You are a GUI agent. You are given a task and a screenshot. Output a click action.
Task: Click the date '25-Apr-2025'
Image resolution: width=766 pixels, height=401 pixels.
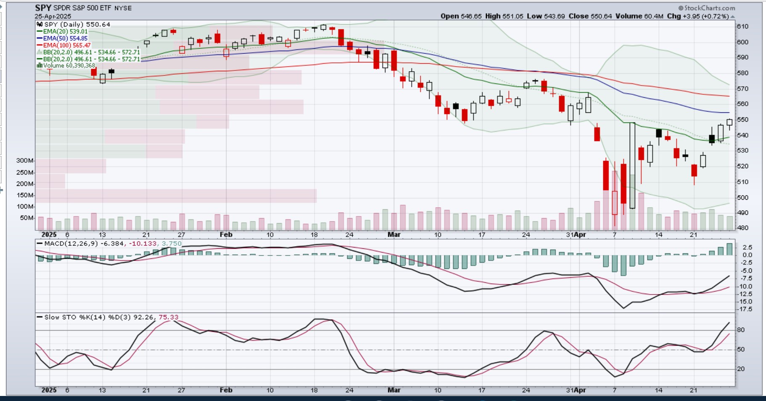click(x=53, y=16)
